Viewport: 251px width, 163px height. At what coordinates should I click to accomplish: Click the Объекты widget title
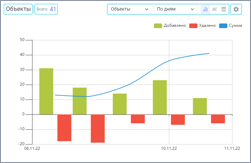coord(19,9)
